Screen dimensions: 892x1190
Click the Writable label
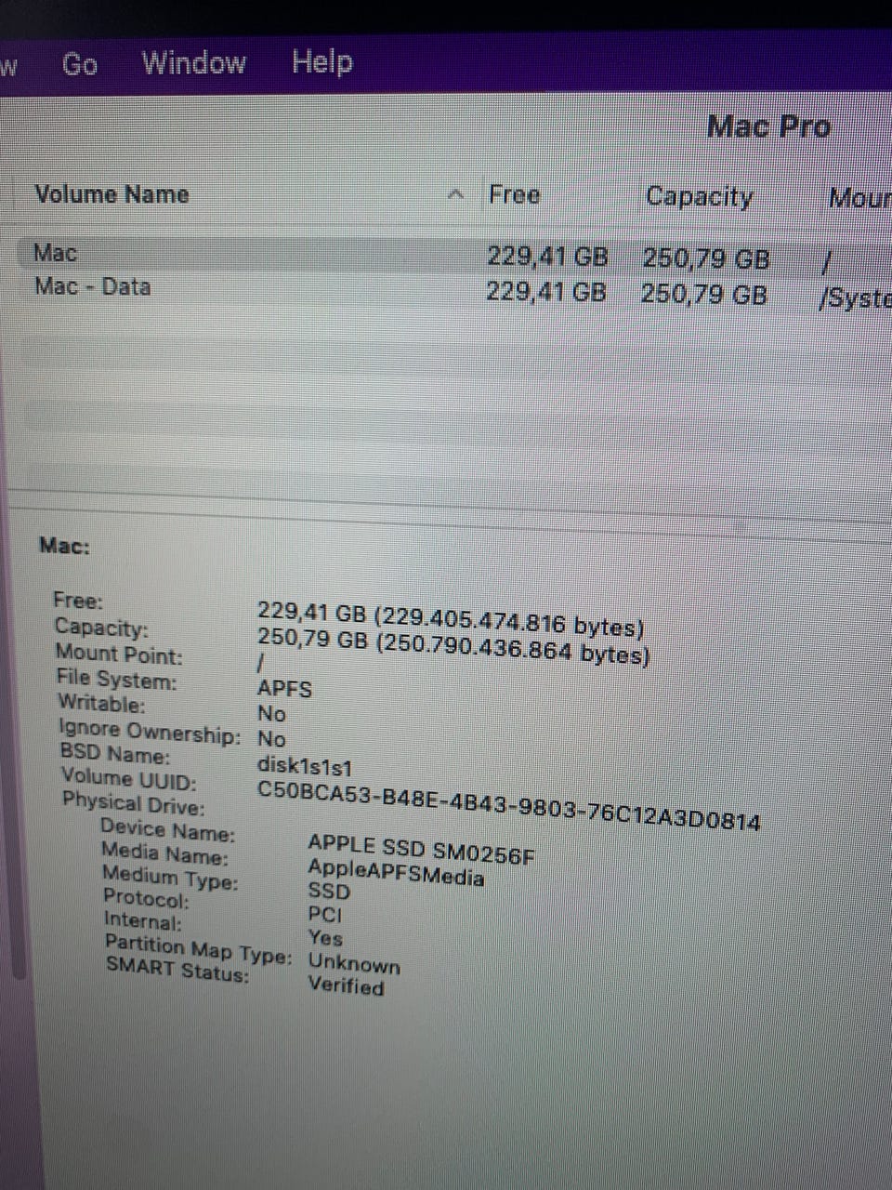101,703
